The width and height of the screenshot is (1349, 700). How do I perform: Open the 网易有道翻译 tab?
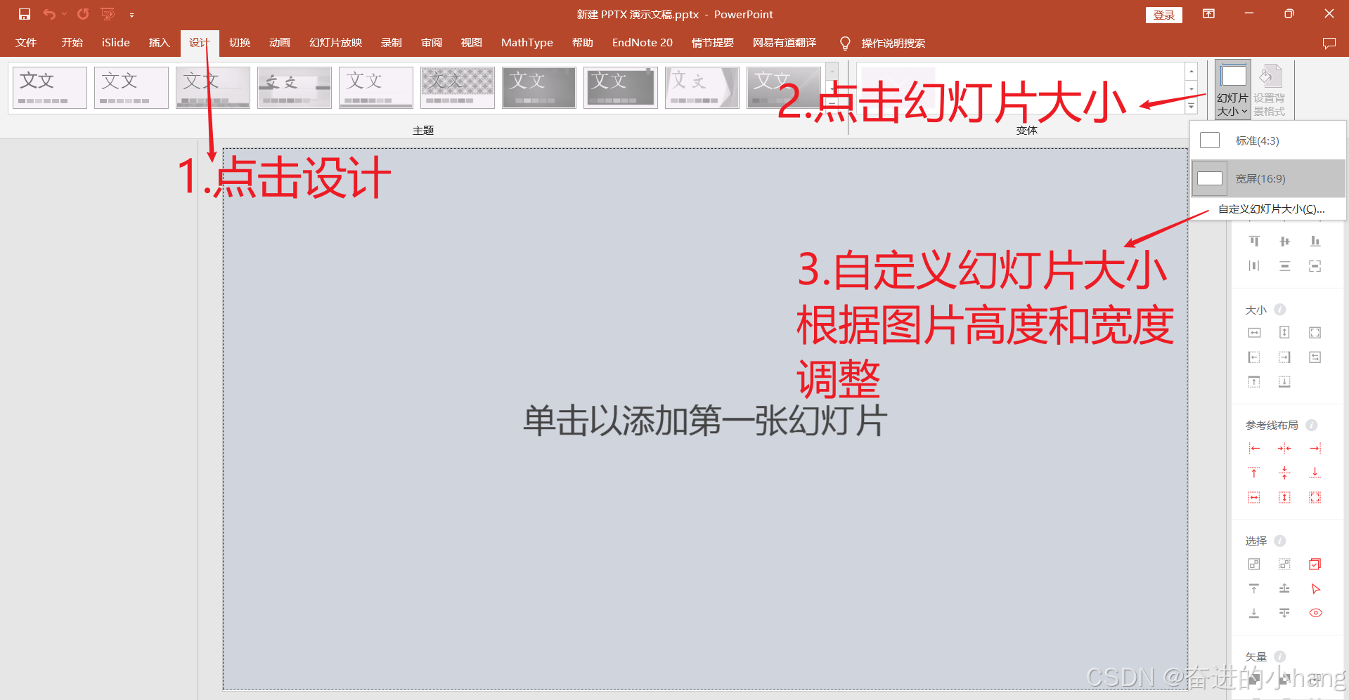[x=785, y=43]
